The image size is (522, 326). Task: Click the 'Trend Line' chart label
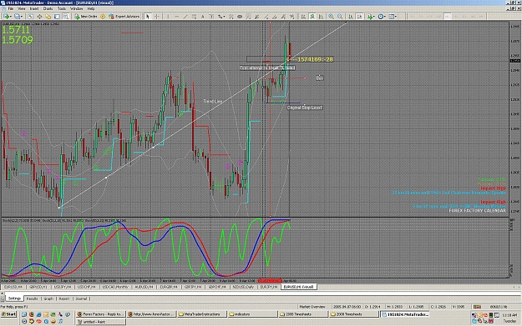[x=213, y=101]
